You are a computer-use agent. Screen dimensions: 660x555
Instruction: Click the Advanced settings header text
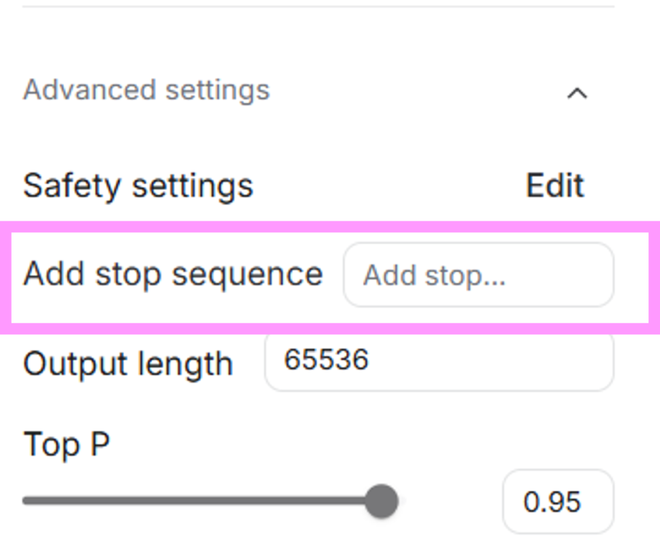pyautogui.click(x=146, y=90)
